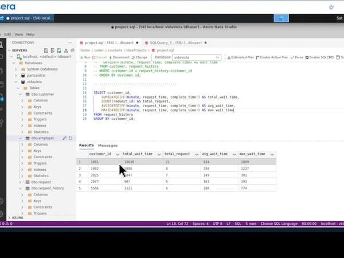Image resolution: width=344 pixels, height=258 pixels.
Task: Collapse the dbo.customer table node
Action: tap(20, 95)
